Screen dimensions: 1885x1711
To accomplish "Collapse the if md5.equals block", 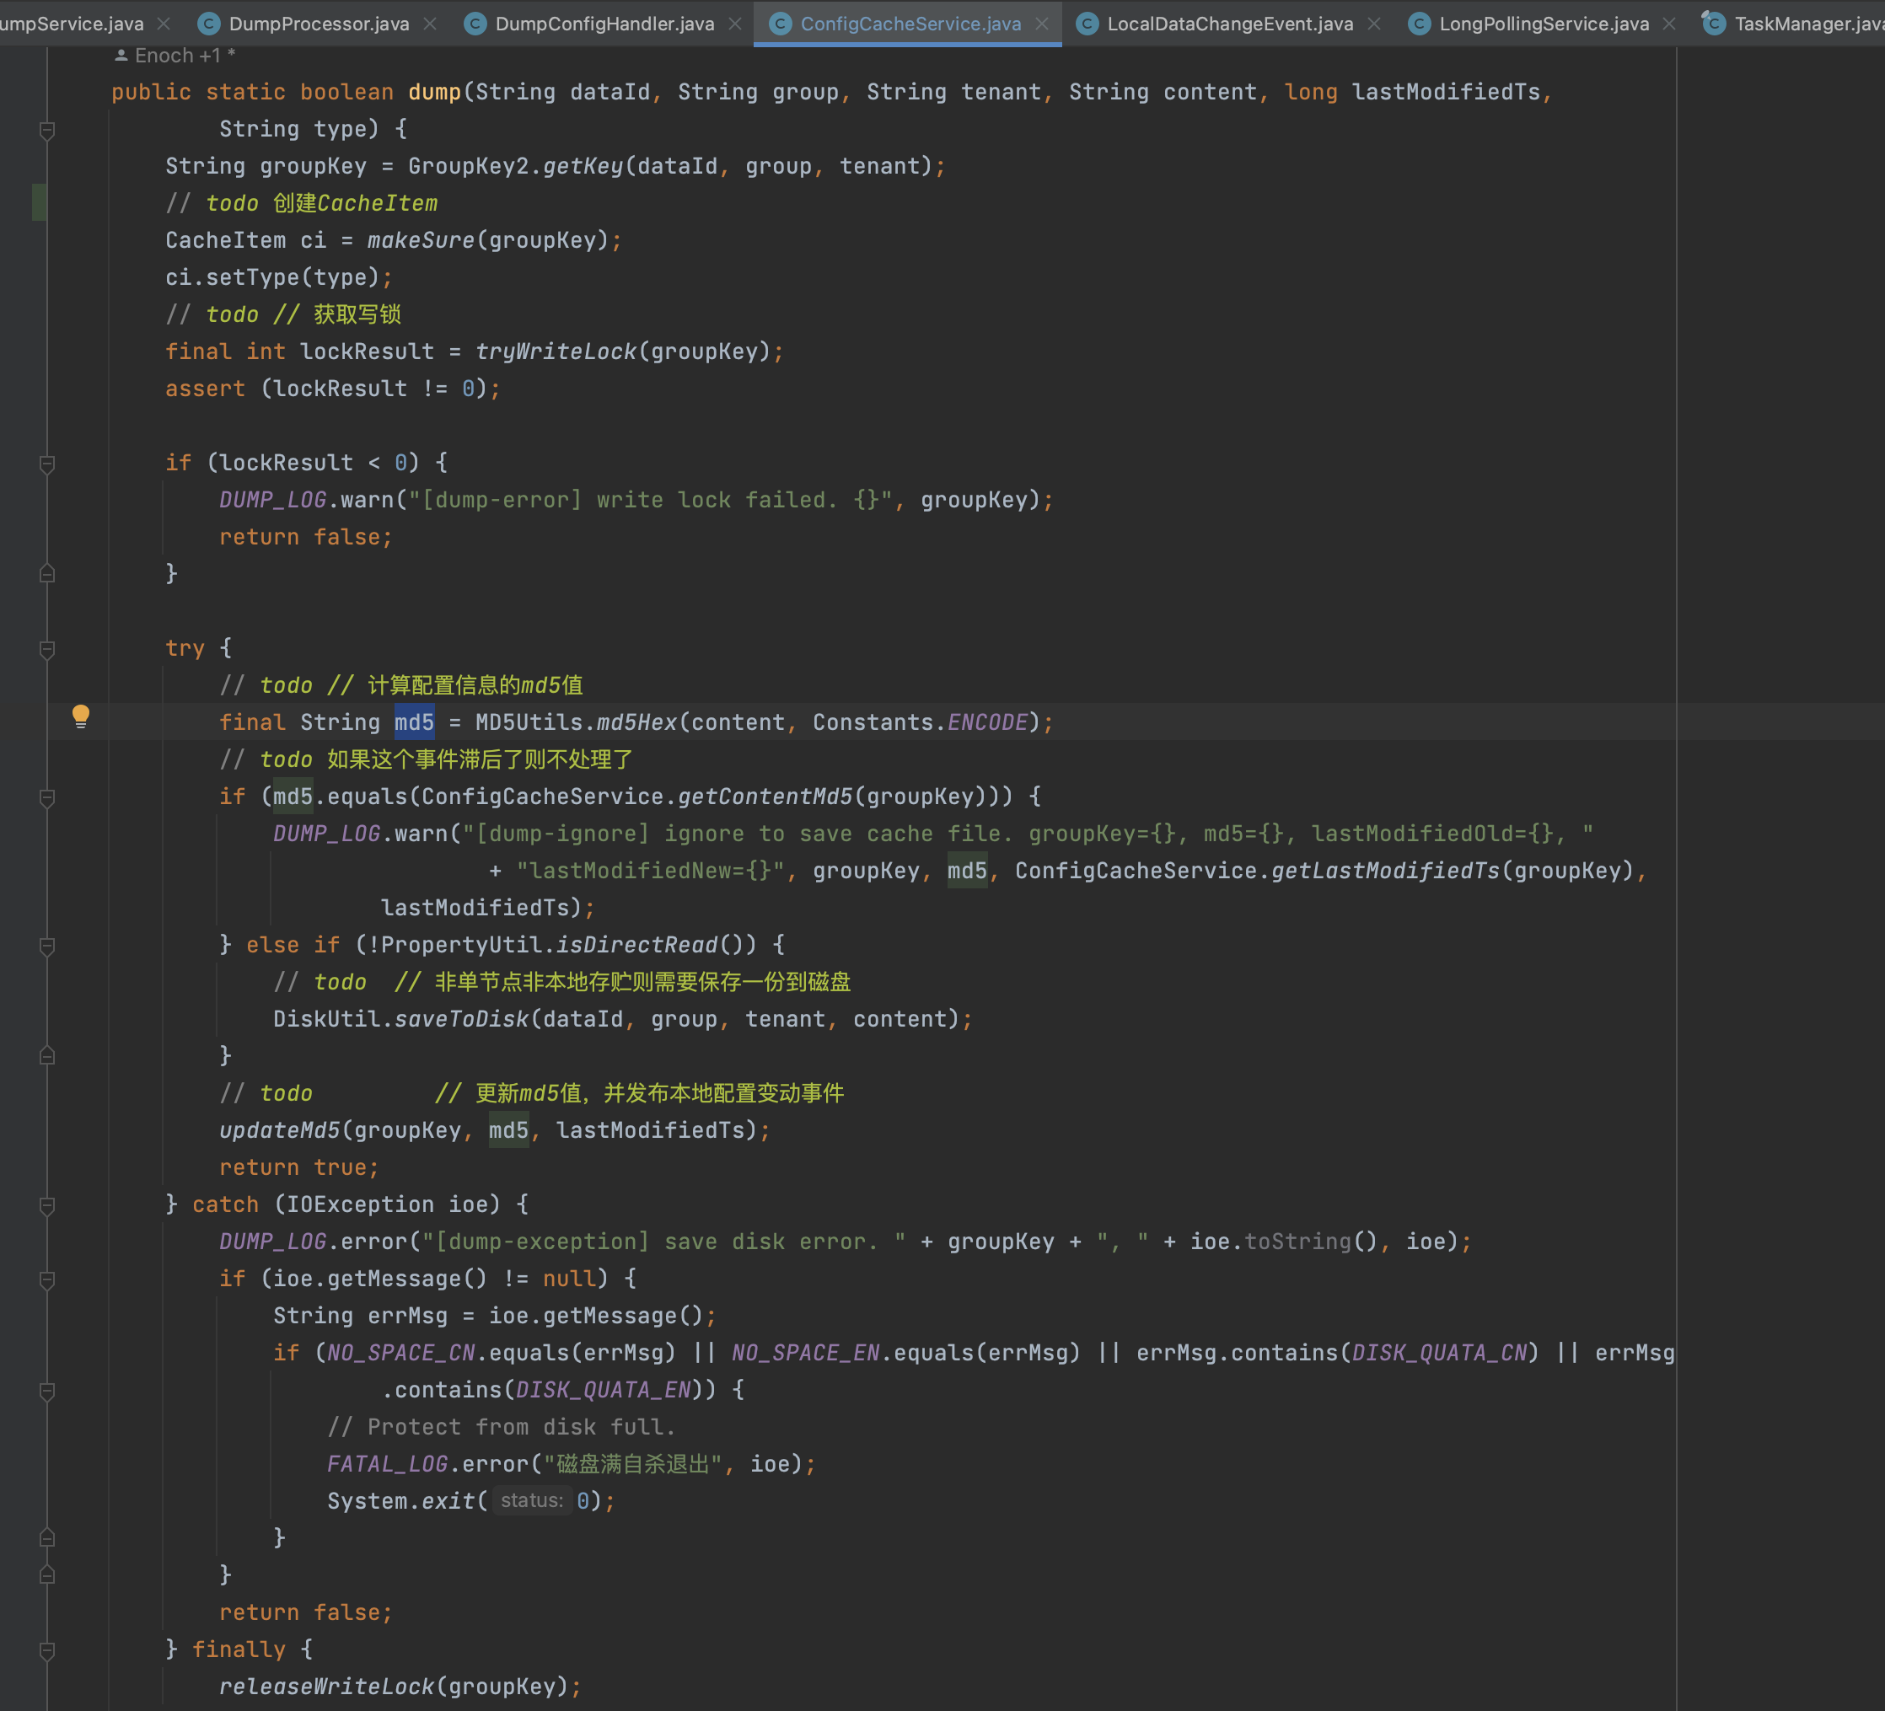I will (x=46, y=797).
